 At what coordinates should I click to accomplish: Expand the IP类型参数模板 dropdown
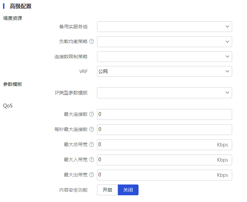tap(165, 93)
